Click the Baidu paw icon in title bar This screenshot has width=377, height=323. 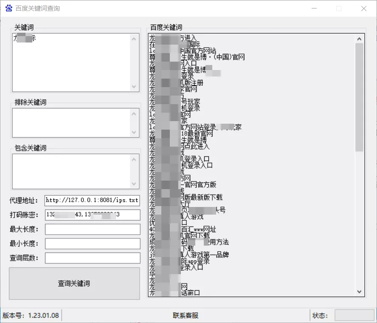tap(9, 8)
